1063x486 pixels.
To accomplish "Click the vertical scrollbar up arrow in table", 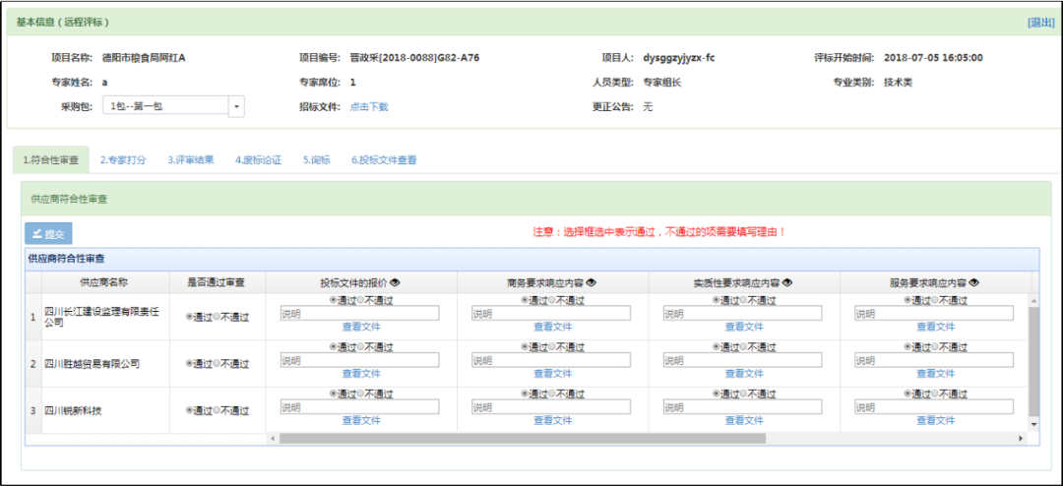I will coord(1032,299).
